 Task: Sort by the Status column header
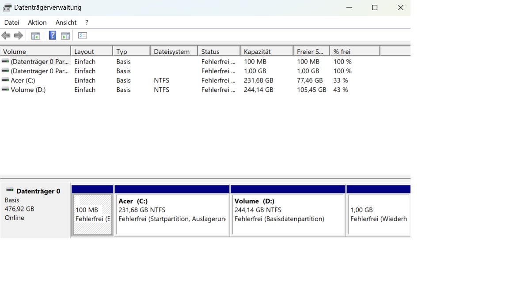click(x=219, y=52)
